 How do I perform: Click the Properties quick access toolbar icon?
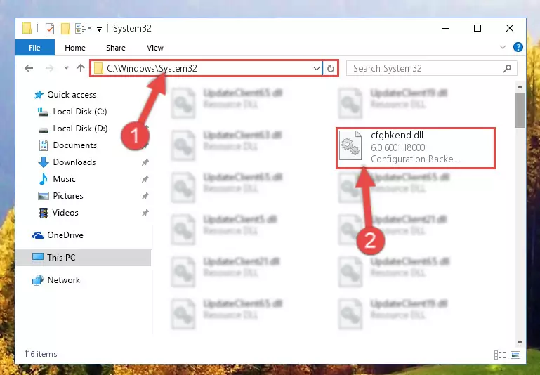pos(50,28)
